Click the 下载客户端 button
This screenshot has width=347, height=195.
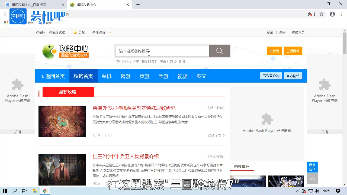pyautogui.click(x=271, y=76)
